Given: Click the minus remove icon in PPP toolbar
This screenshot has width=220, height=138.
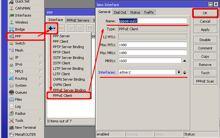Looking at the screenshot, I should point(61,28).
